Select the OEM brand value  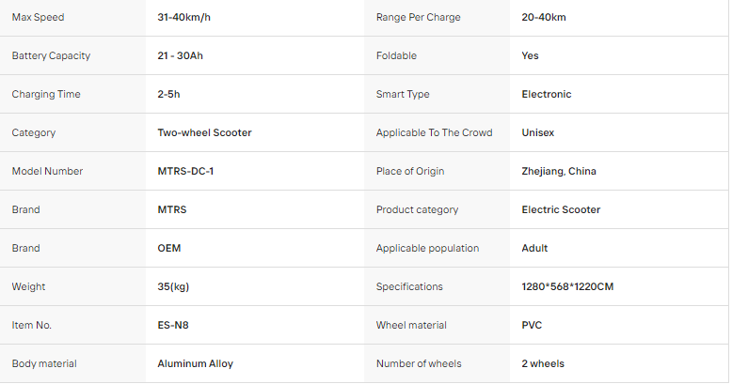(x=169, y=249)
